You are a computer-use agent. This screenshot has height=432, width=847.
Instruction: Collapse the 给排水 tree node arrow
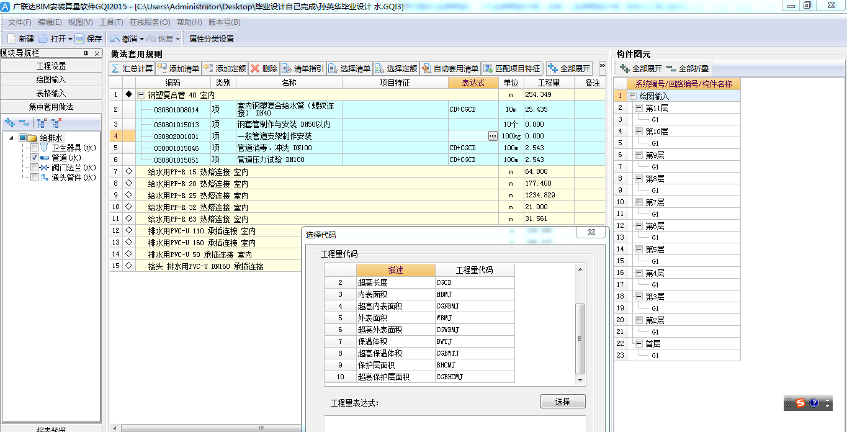[x=12, y=138]
